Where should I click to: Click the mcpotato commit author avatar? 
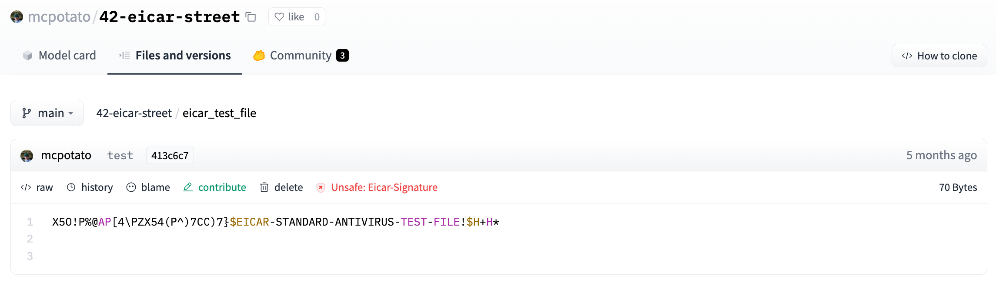[x=27, y=156]
